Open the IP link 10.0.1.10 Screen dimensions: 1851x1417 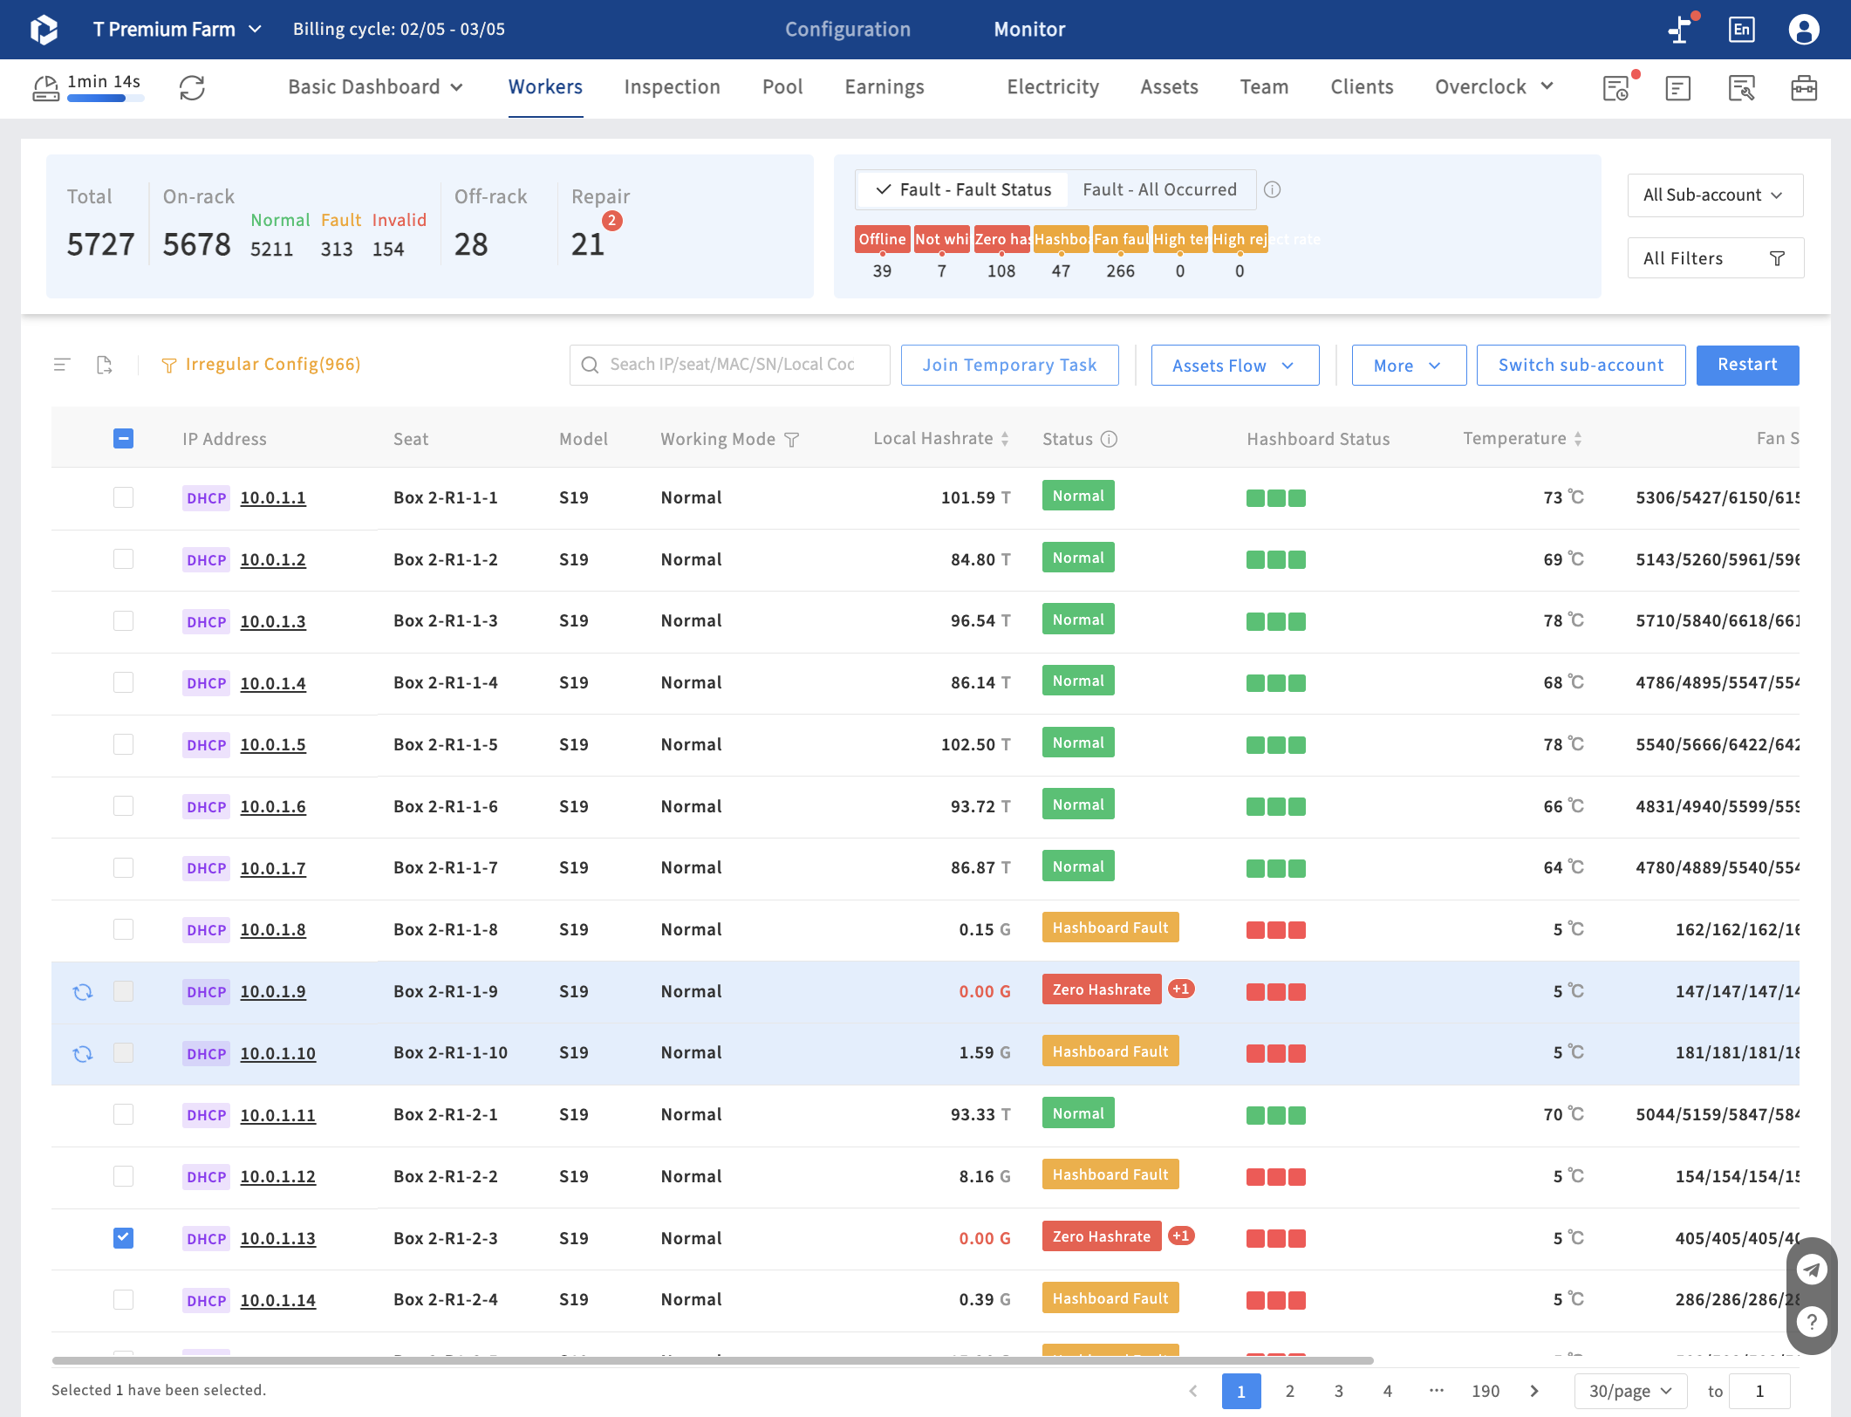tap(277, 1053)
